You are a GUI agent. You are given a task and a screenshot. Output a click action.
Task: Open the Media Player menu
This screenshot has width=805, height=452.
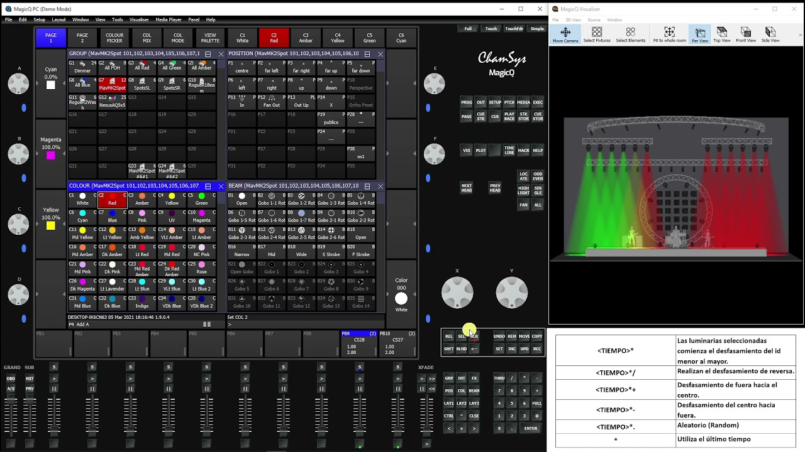(168, 19)
